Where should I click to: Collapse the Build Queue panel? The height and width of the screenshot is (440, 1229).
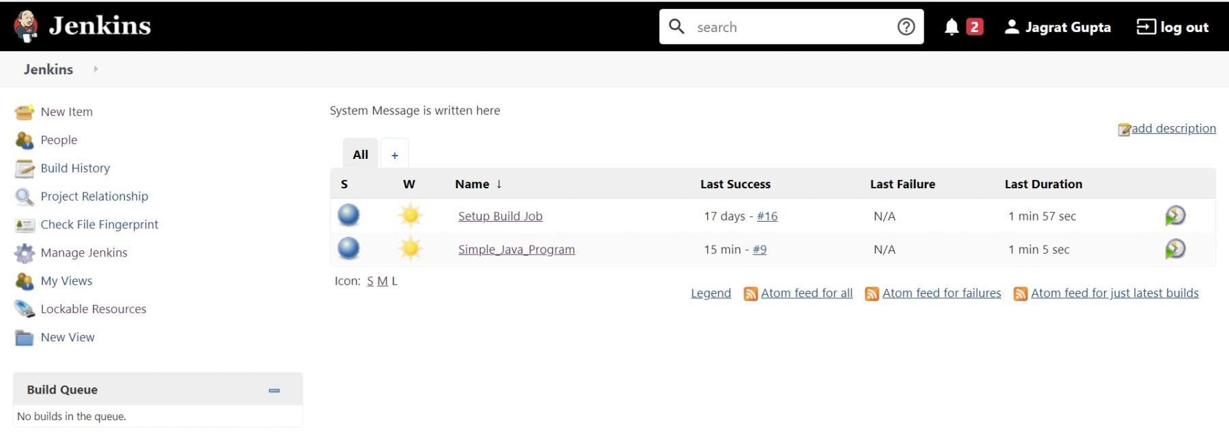(274, 390)
